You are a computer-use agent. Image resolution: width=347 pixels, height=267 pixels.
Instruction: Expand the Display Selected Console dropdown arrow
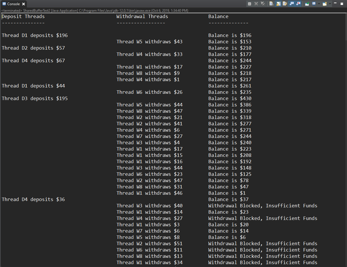coord(318,4)
